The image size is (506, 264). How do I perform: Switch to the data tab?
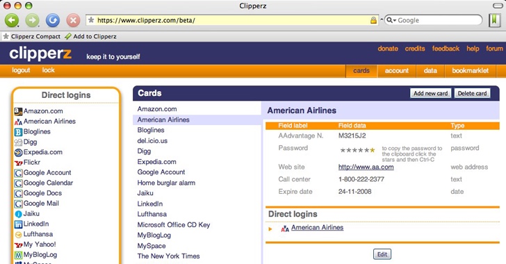pos(430,71)
